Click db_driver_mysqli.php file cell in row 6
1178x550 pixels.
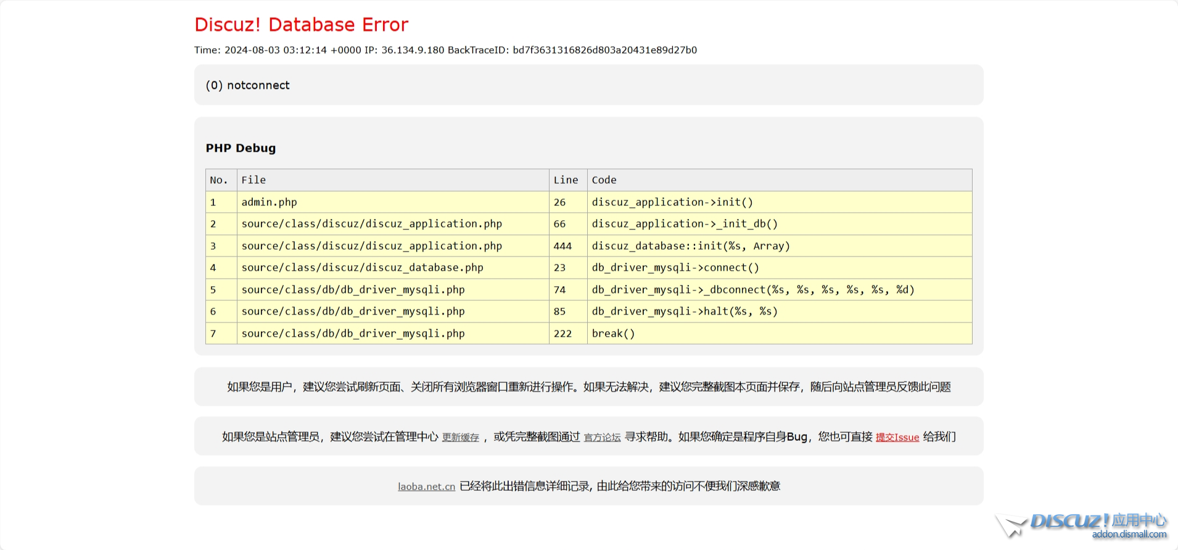tap(393, 311)
